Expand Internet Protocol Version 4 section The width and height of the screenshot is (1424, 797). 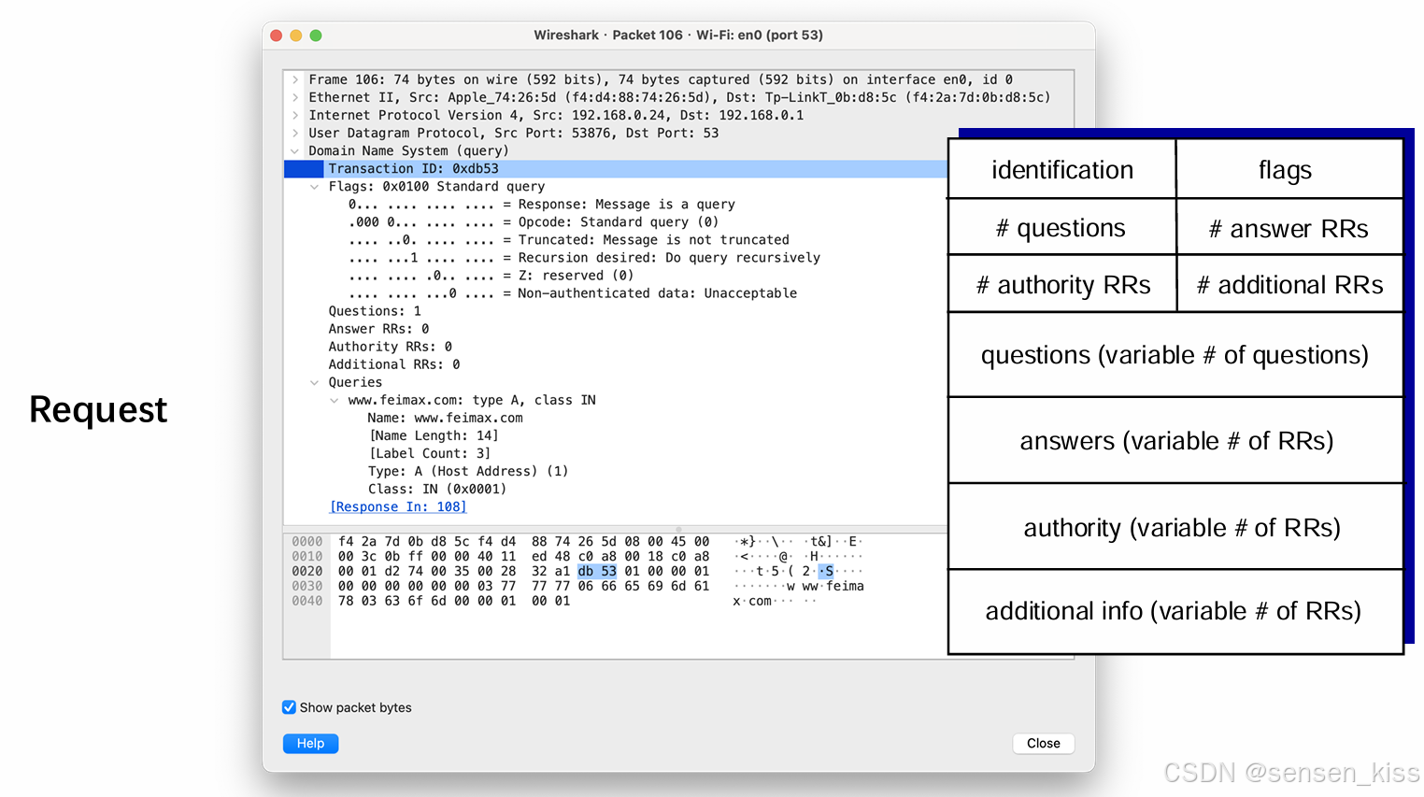(x=295, y=116)
